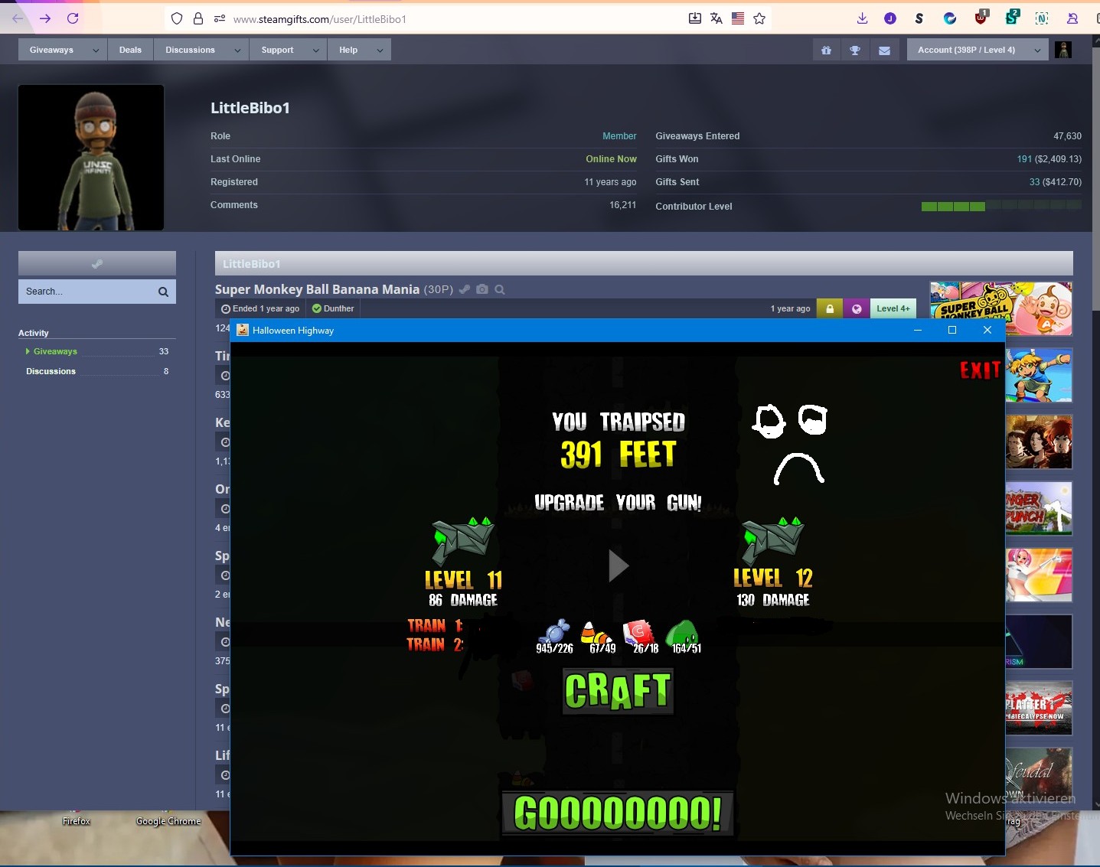Open the Deals menu item
This screenshot has width=1100, height=867.
click(130, 51)
